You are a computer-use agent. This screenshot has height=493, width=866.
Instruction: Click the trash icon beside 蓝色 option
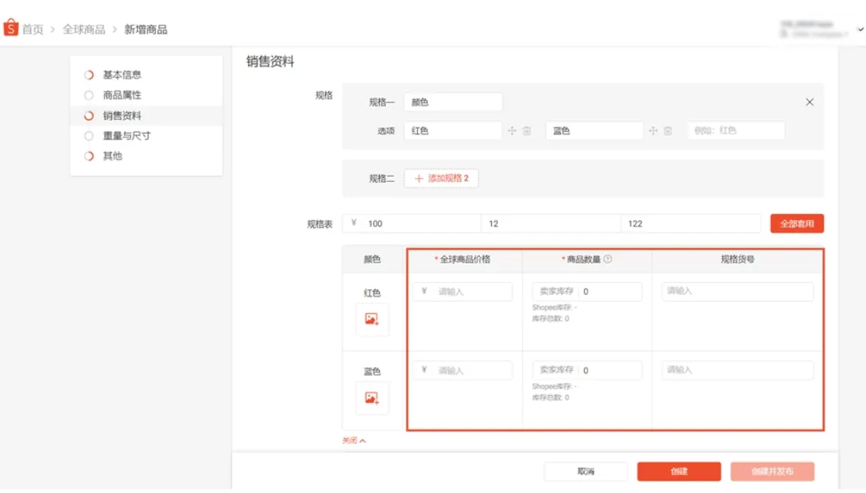pyautogui.click(x=668, y=131)
